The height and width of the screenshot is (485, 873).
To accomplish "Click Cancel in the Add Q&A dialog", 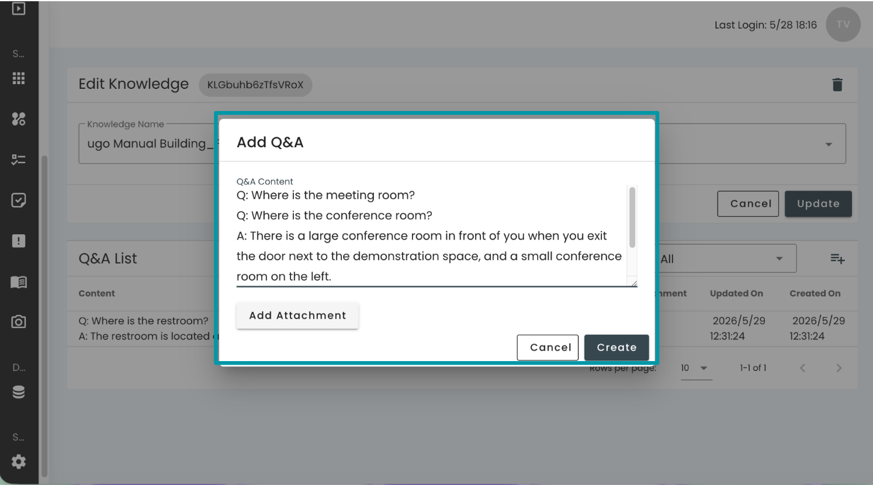I will [x=548, y=348].
